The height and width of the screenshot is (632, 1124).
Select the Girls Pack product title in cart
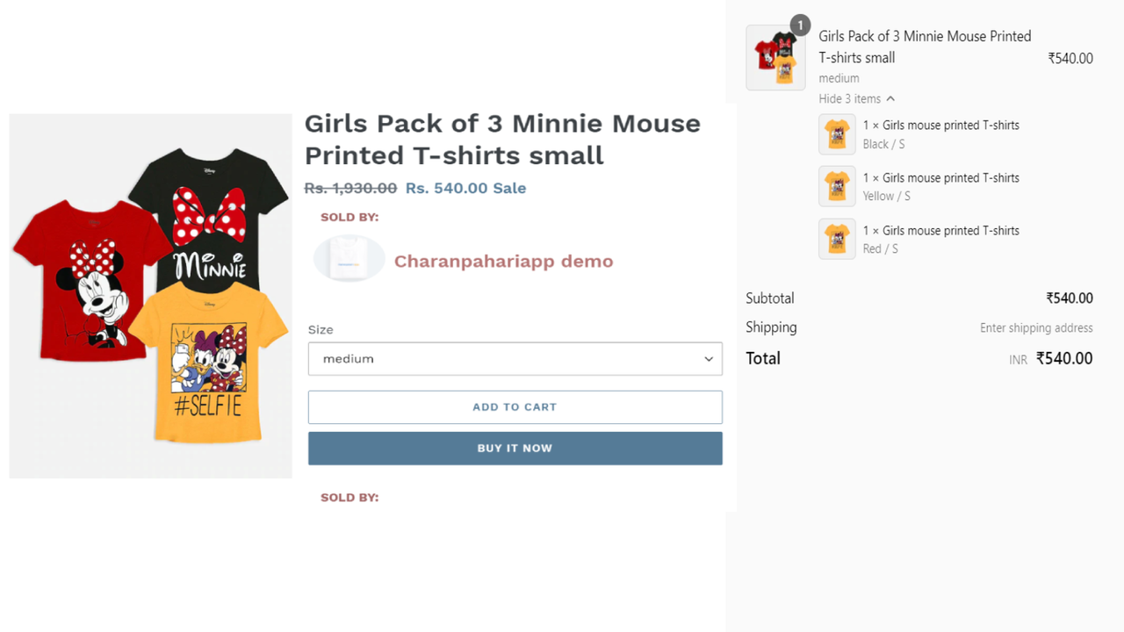click(924, 47)
